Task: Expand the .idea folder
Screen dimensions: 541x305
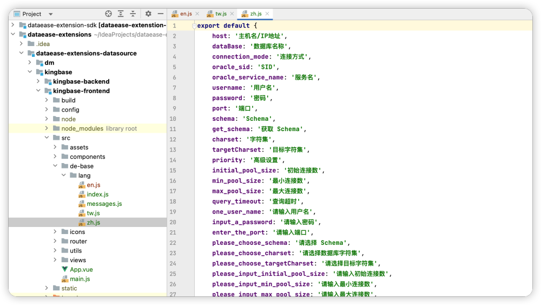Action: tap(22, 43)
